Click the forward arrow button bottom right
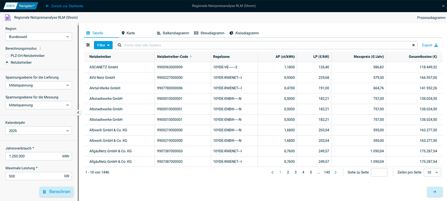The height and width of the screenshot is (201, 447). pyautogui.click(x=434, y=192)
